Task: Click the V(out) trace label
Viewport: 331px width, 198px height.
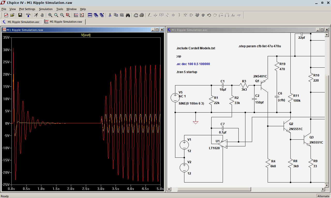Action: (86, 35)
